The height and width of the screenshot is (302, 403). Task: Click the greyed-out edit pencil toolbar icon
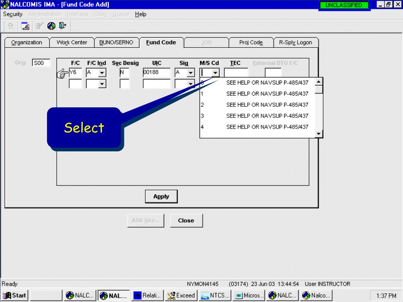pos(39,26)
